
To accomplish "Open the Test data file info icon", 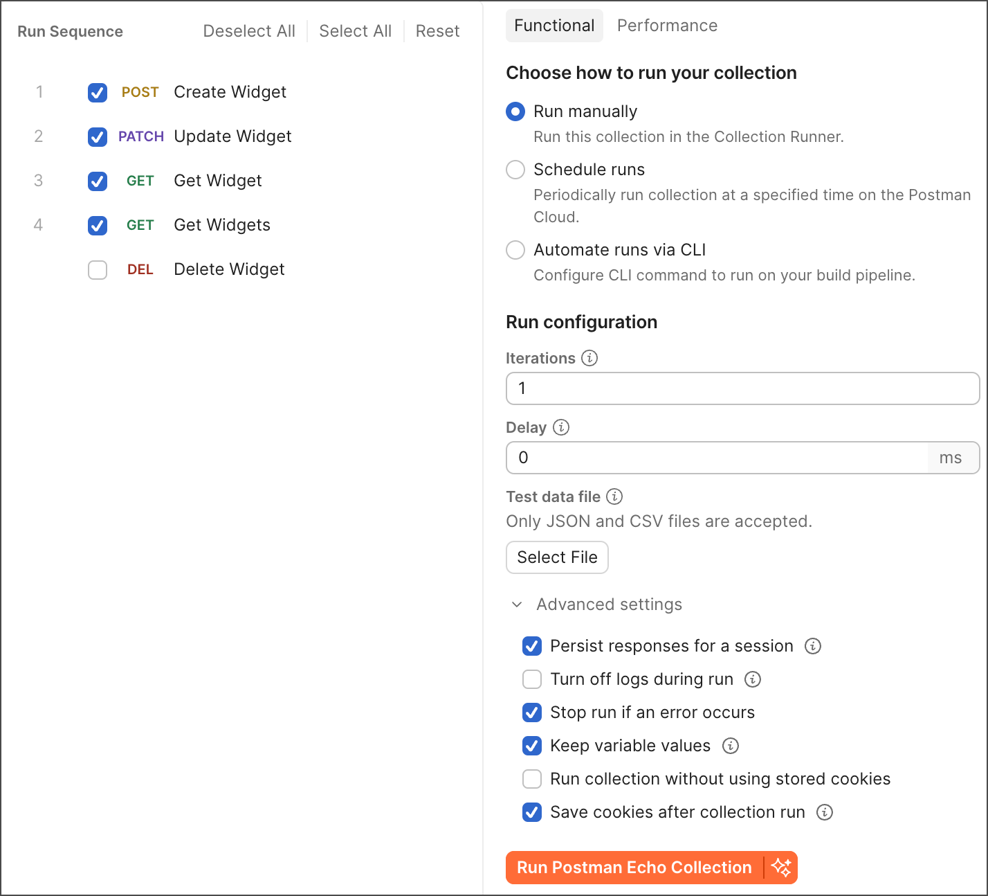I will coord(614,496).
